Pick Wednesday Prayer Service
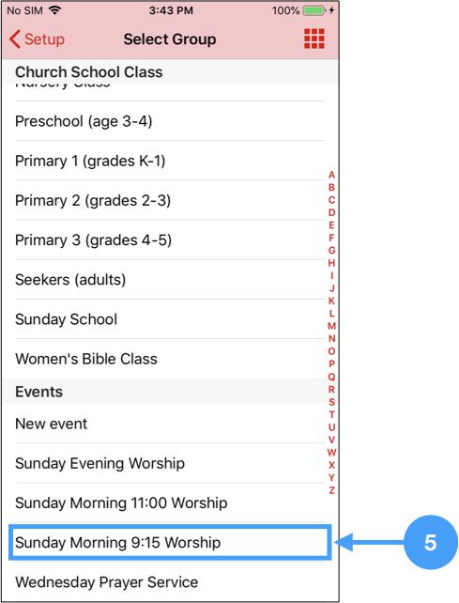Viewport: 459px width, 603px height. (x=170, y=581)
